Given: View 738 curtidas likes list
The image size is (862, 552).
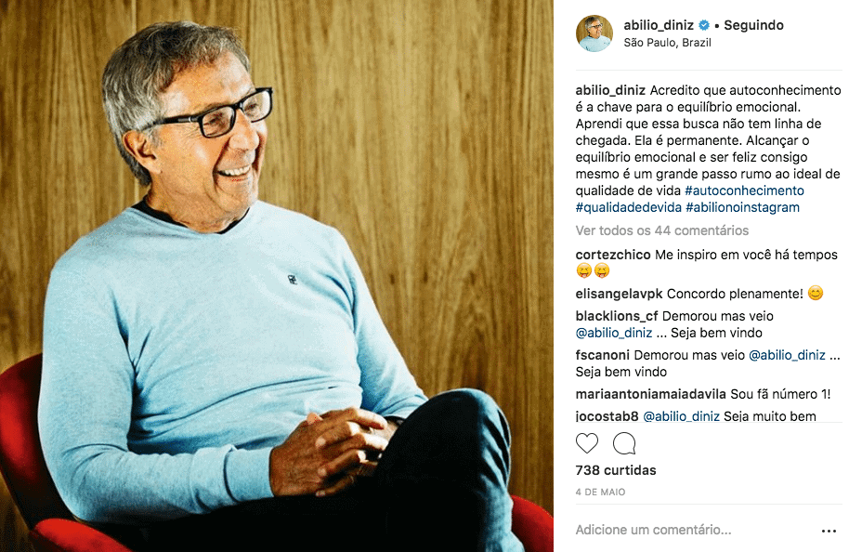Looking at the screenshot, I should tap(616, 470).
